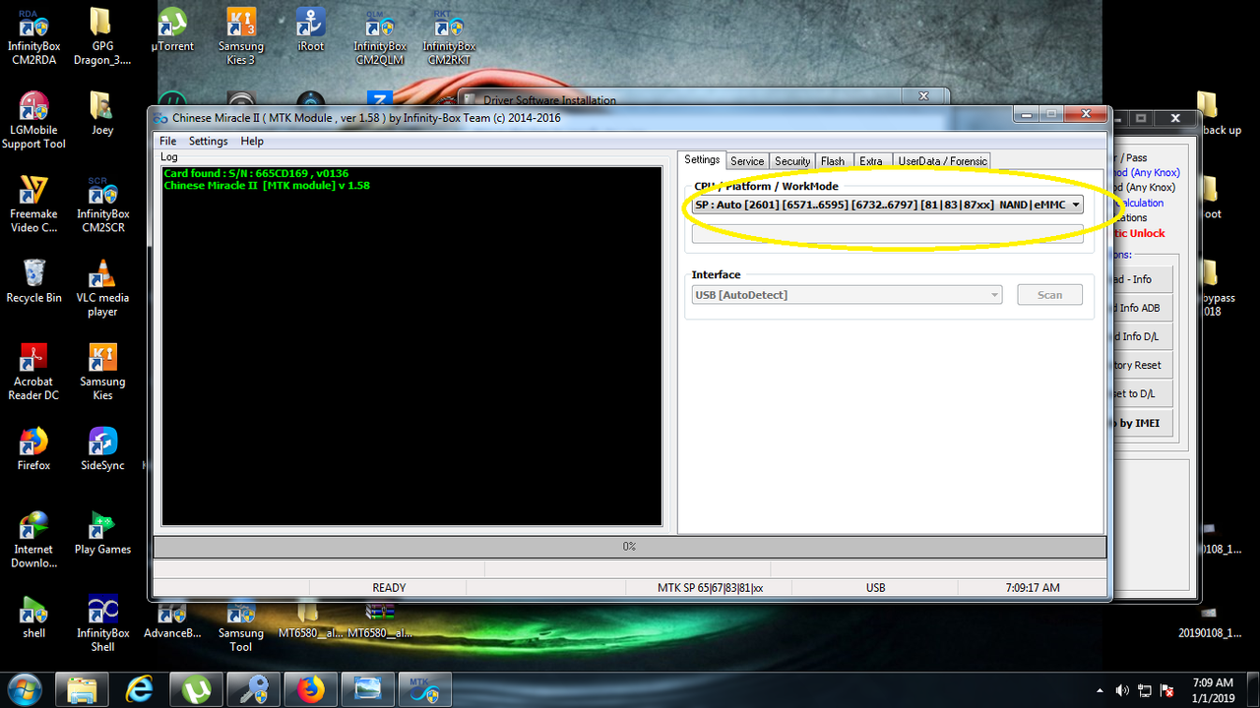The height and width of the screenshot is (708, 1260).
Task: Launch Play Games desktop shortcut
Action: click(102, 533)
